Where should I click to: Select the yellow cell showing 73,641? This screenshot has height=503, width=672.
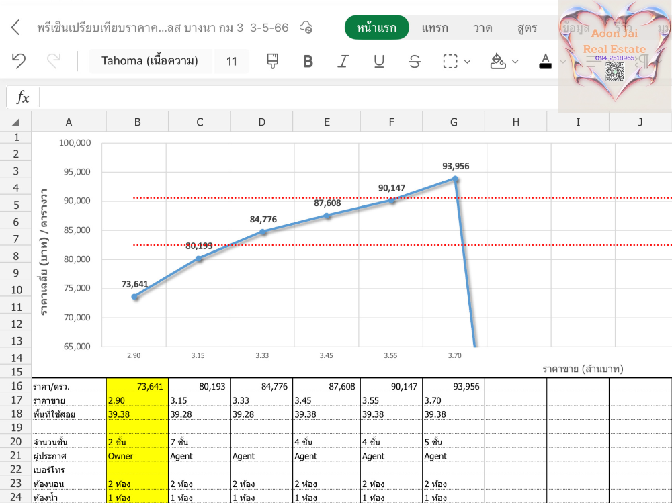(137, 386)
